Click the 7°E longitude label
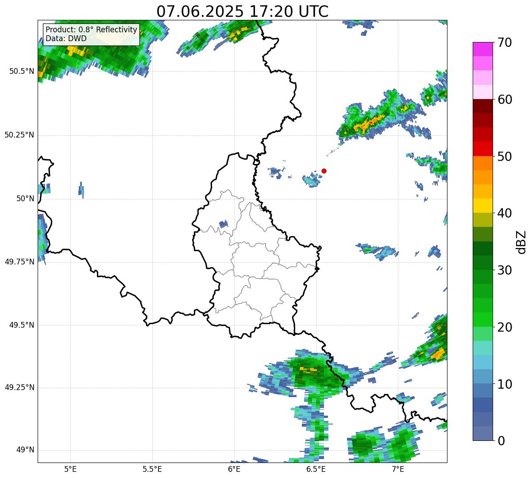Screen dimensions: 532x478 click(398, 469)
